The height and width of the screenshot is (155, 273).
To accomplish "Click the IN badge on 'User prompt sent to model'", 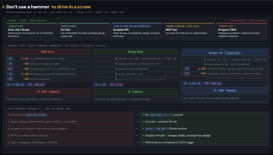I will click(x=10, y=64).
